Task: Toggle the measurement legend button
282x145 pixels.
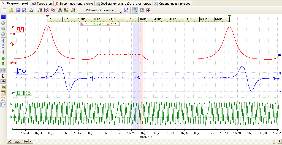Action: tap(3, 87)
